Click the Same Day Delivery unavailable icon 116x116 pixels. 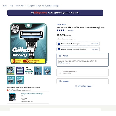pyautogui.click(x=60, y=72)
